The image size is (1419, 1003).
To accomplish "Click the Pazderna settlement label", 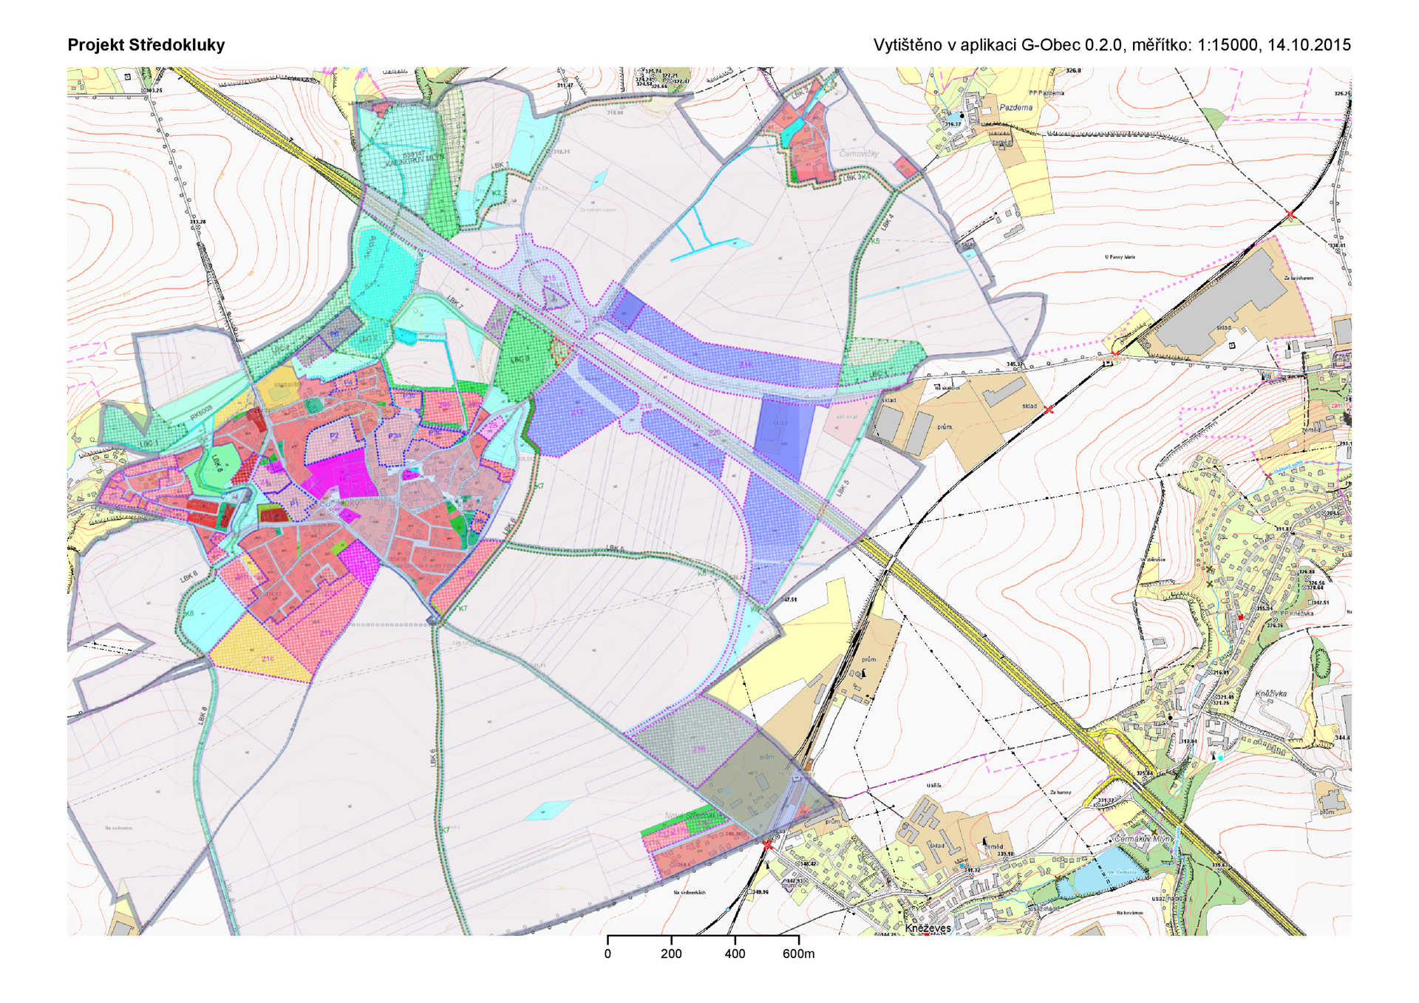I will coord(1015,107).
